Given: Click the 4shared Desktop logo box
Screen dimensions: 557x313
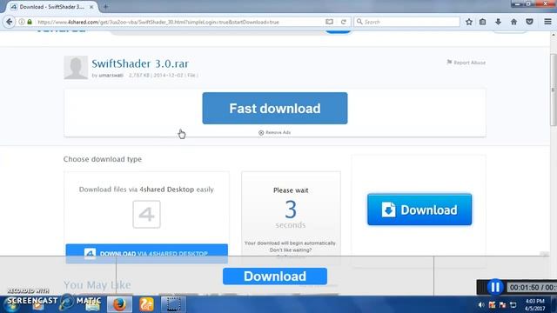Looking at the screenshot, I should (147, 215).
